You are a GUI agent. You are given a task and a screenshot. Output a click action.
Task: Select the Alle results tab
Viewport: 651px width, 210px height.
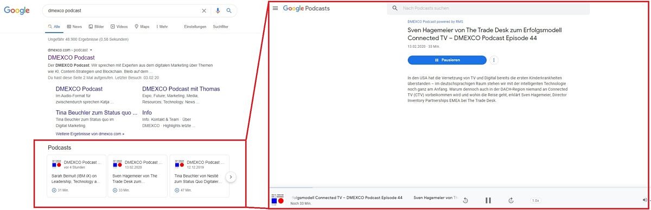point(54,27)
